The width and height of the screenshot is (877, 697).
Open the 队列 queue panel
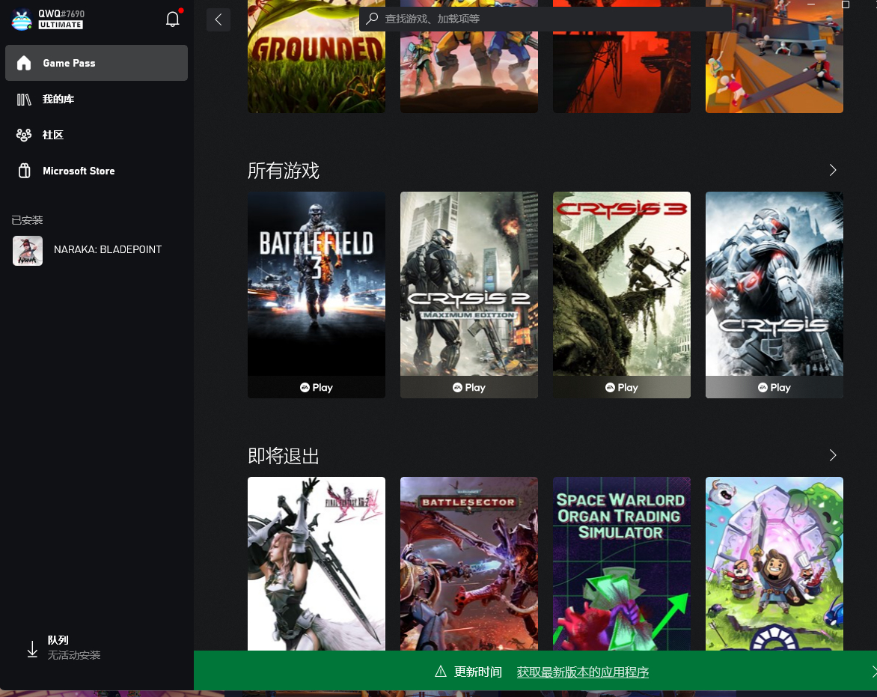coord(97,648)
